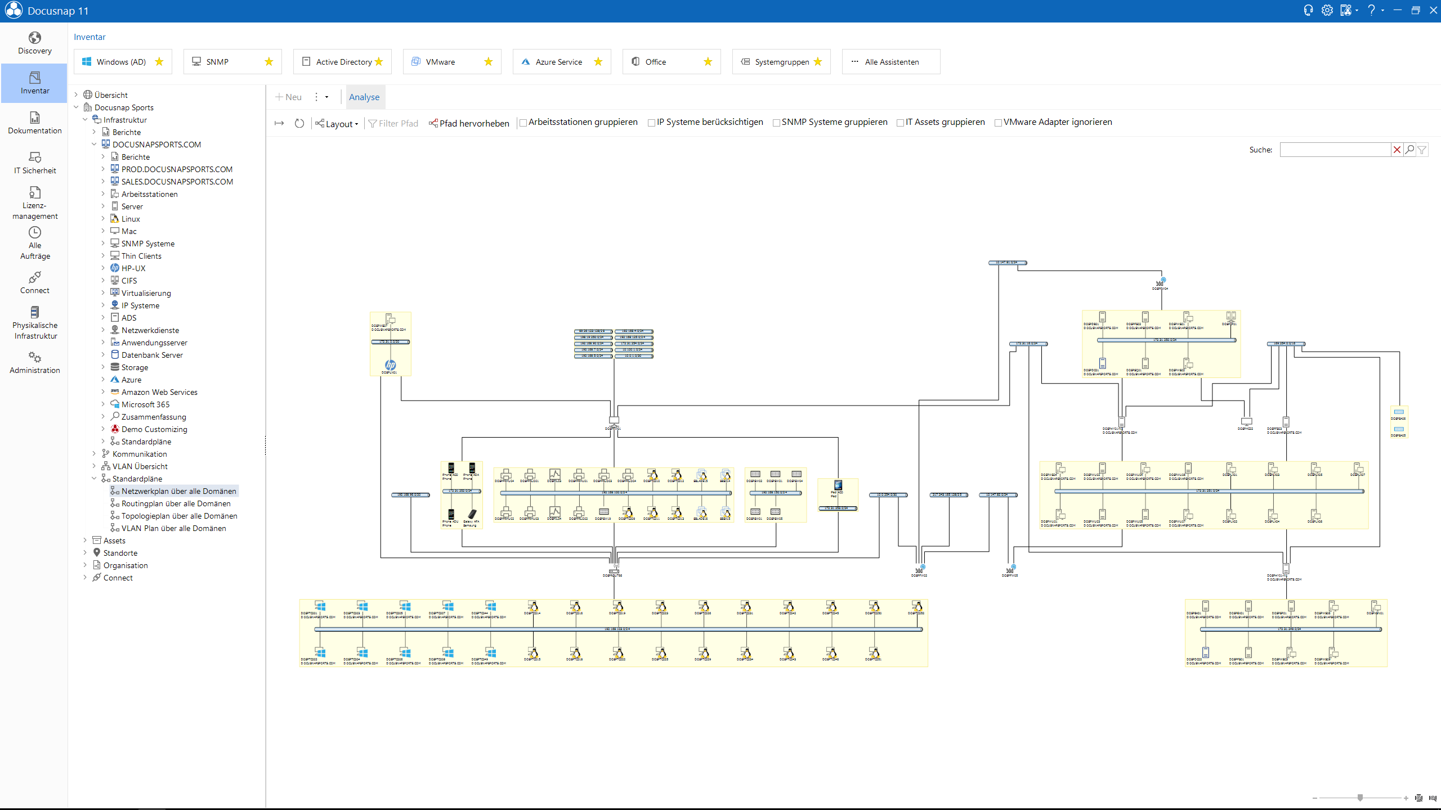This screenshot has height=810, width=1441.
Task: Click the Neu button
Action: 288,97
